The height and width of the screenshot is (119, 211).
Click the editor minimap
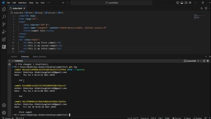(x=199, y=17)
